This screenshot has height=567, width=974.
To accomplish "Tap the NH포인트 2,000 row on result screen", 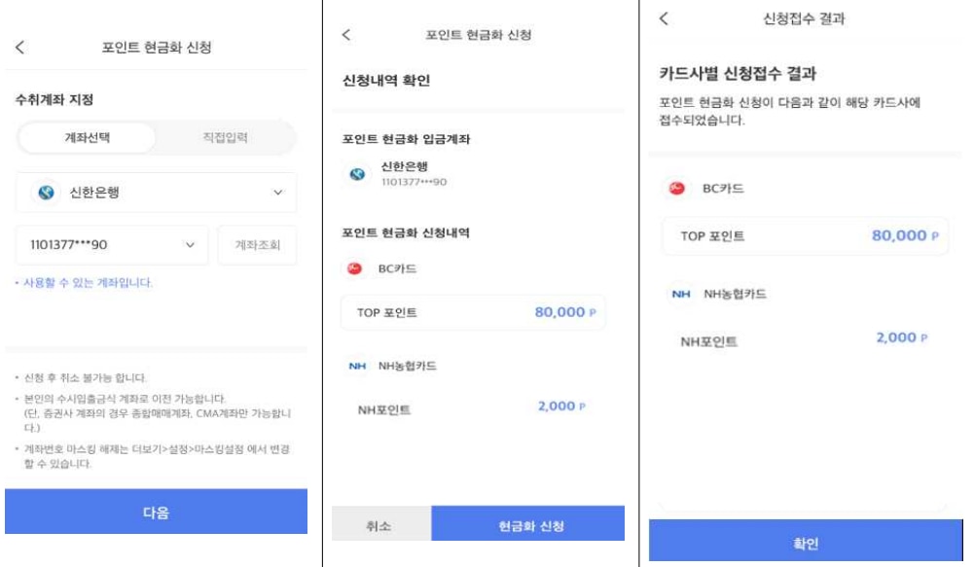I will click(805, 339).
